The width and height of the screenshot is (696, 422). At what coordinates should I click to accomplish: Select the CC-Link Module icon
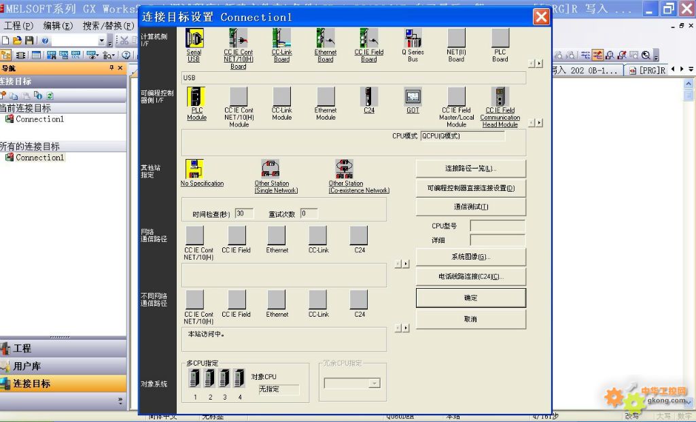click(282, 96)
